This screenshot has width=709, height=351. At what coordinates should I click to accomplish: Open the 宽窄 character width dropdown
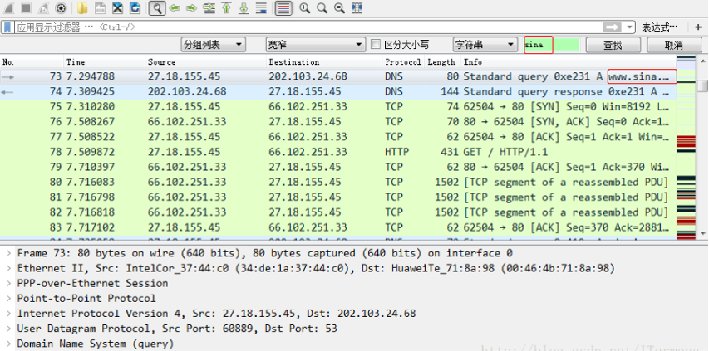point(315,45)
